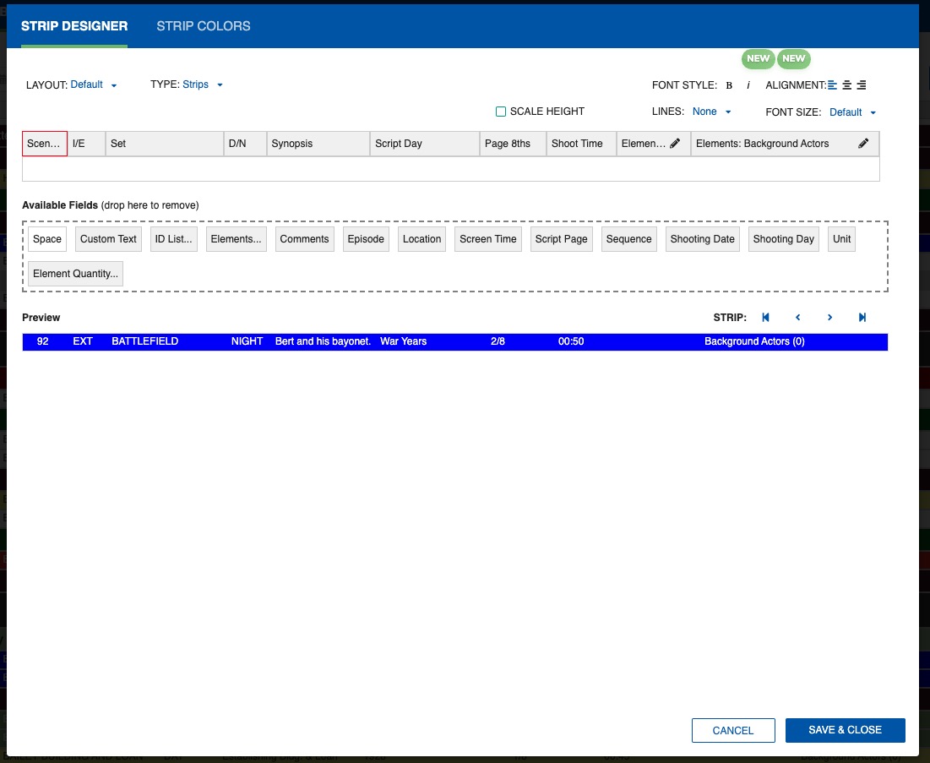Go to the previous strip
This screenshot has width=930, height=763.
pyautogui.click(x=798, y=318)
